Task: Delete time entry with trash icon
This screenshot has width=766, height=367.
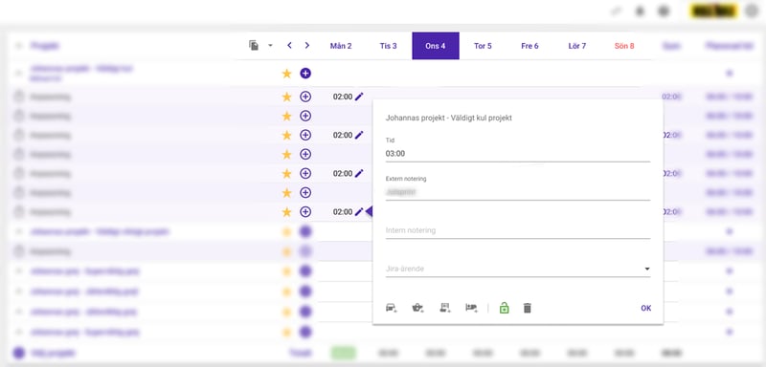Action: [x=528, y=308]
